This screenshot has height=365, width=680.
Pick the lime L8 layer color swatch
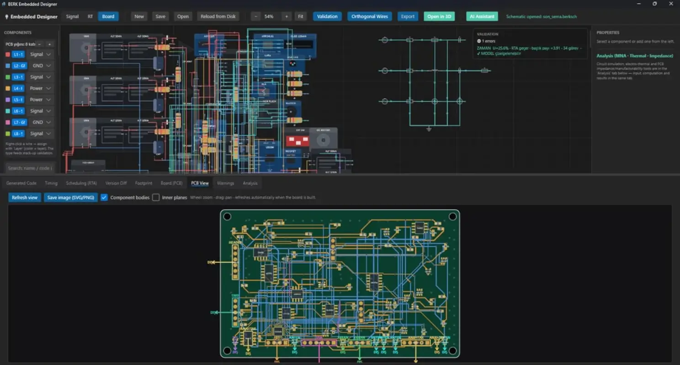coord(7,134)
